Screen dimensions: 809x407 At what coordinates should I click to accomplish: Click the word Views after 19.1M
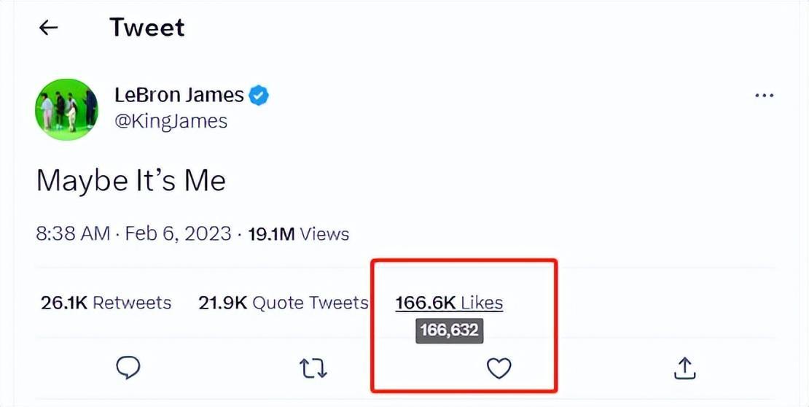(x=324, y=234)
